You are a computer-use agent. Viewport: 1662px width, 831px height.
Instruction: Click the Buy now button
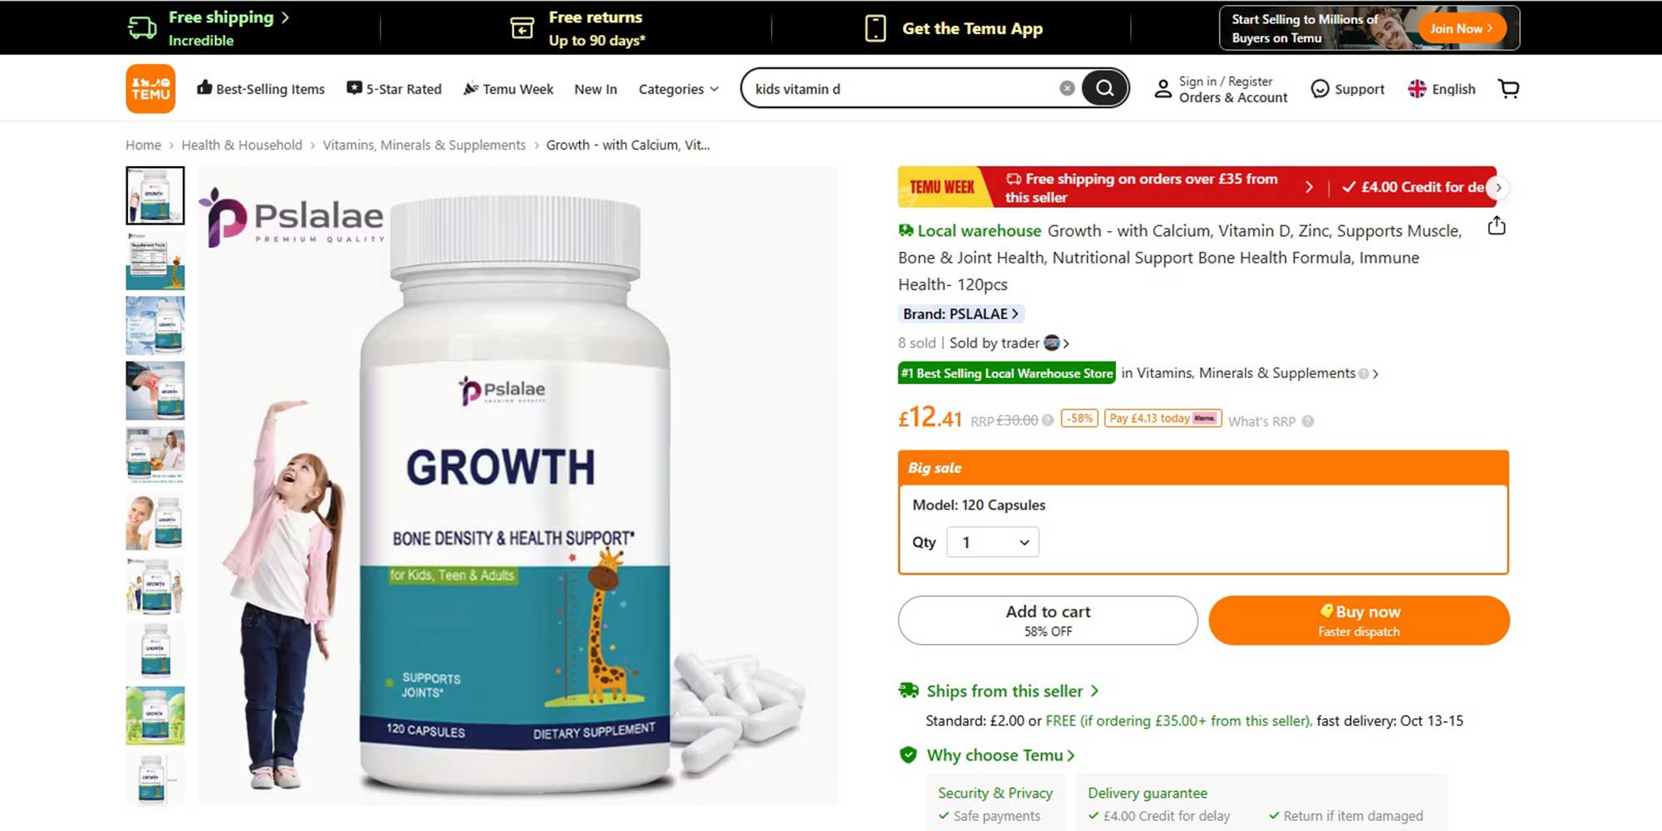pyautogui.click(x=1359, y=620)
